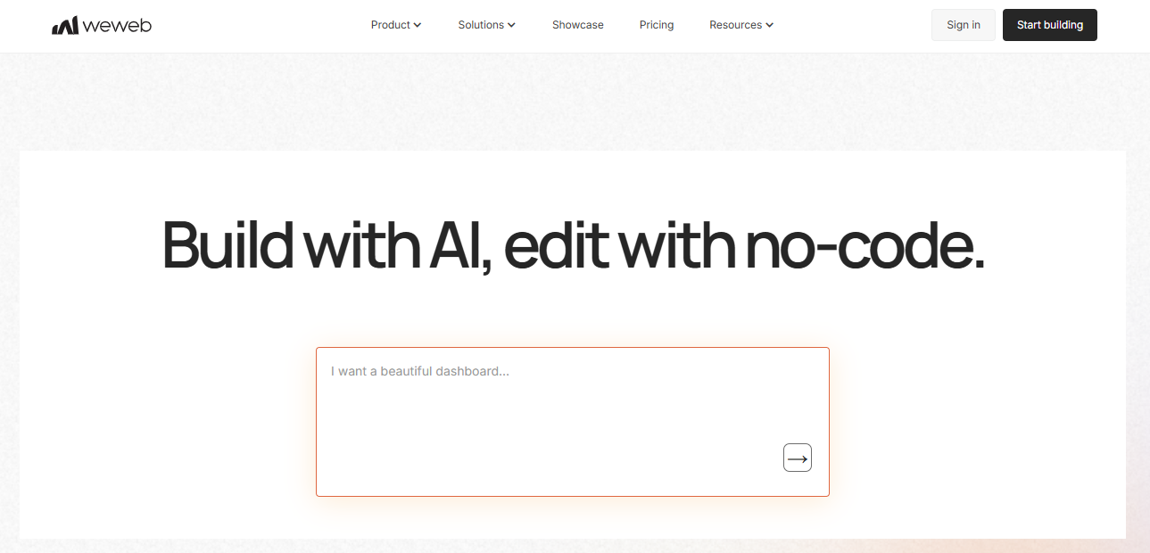Screen dimensions: 1150x553
Task: Open the Pricing page
Action: 657,25
